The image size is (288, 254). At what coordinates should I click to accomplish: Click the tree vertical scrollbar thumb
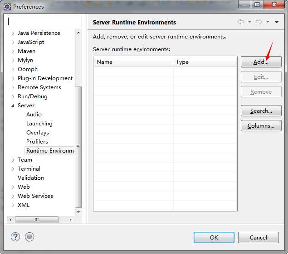[x=78, y=147]
